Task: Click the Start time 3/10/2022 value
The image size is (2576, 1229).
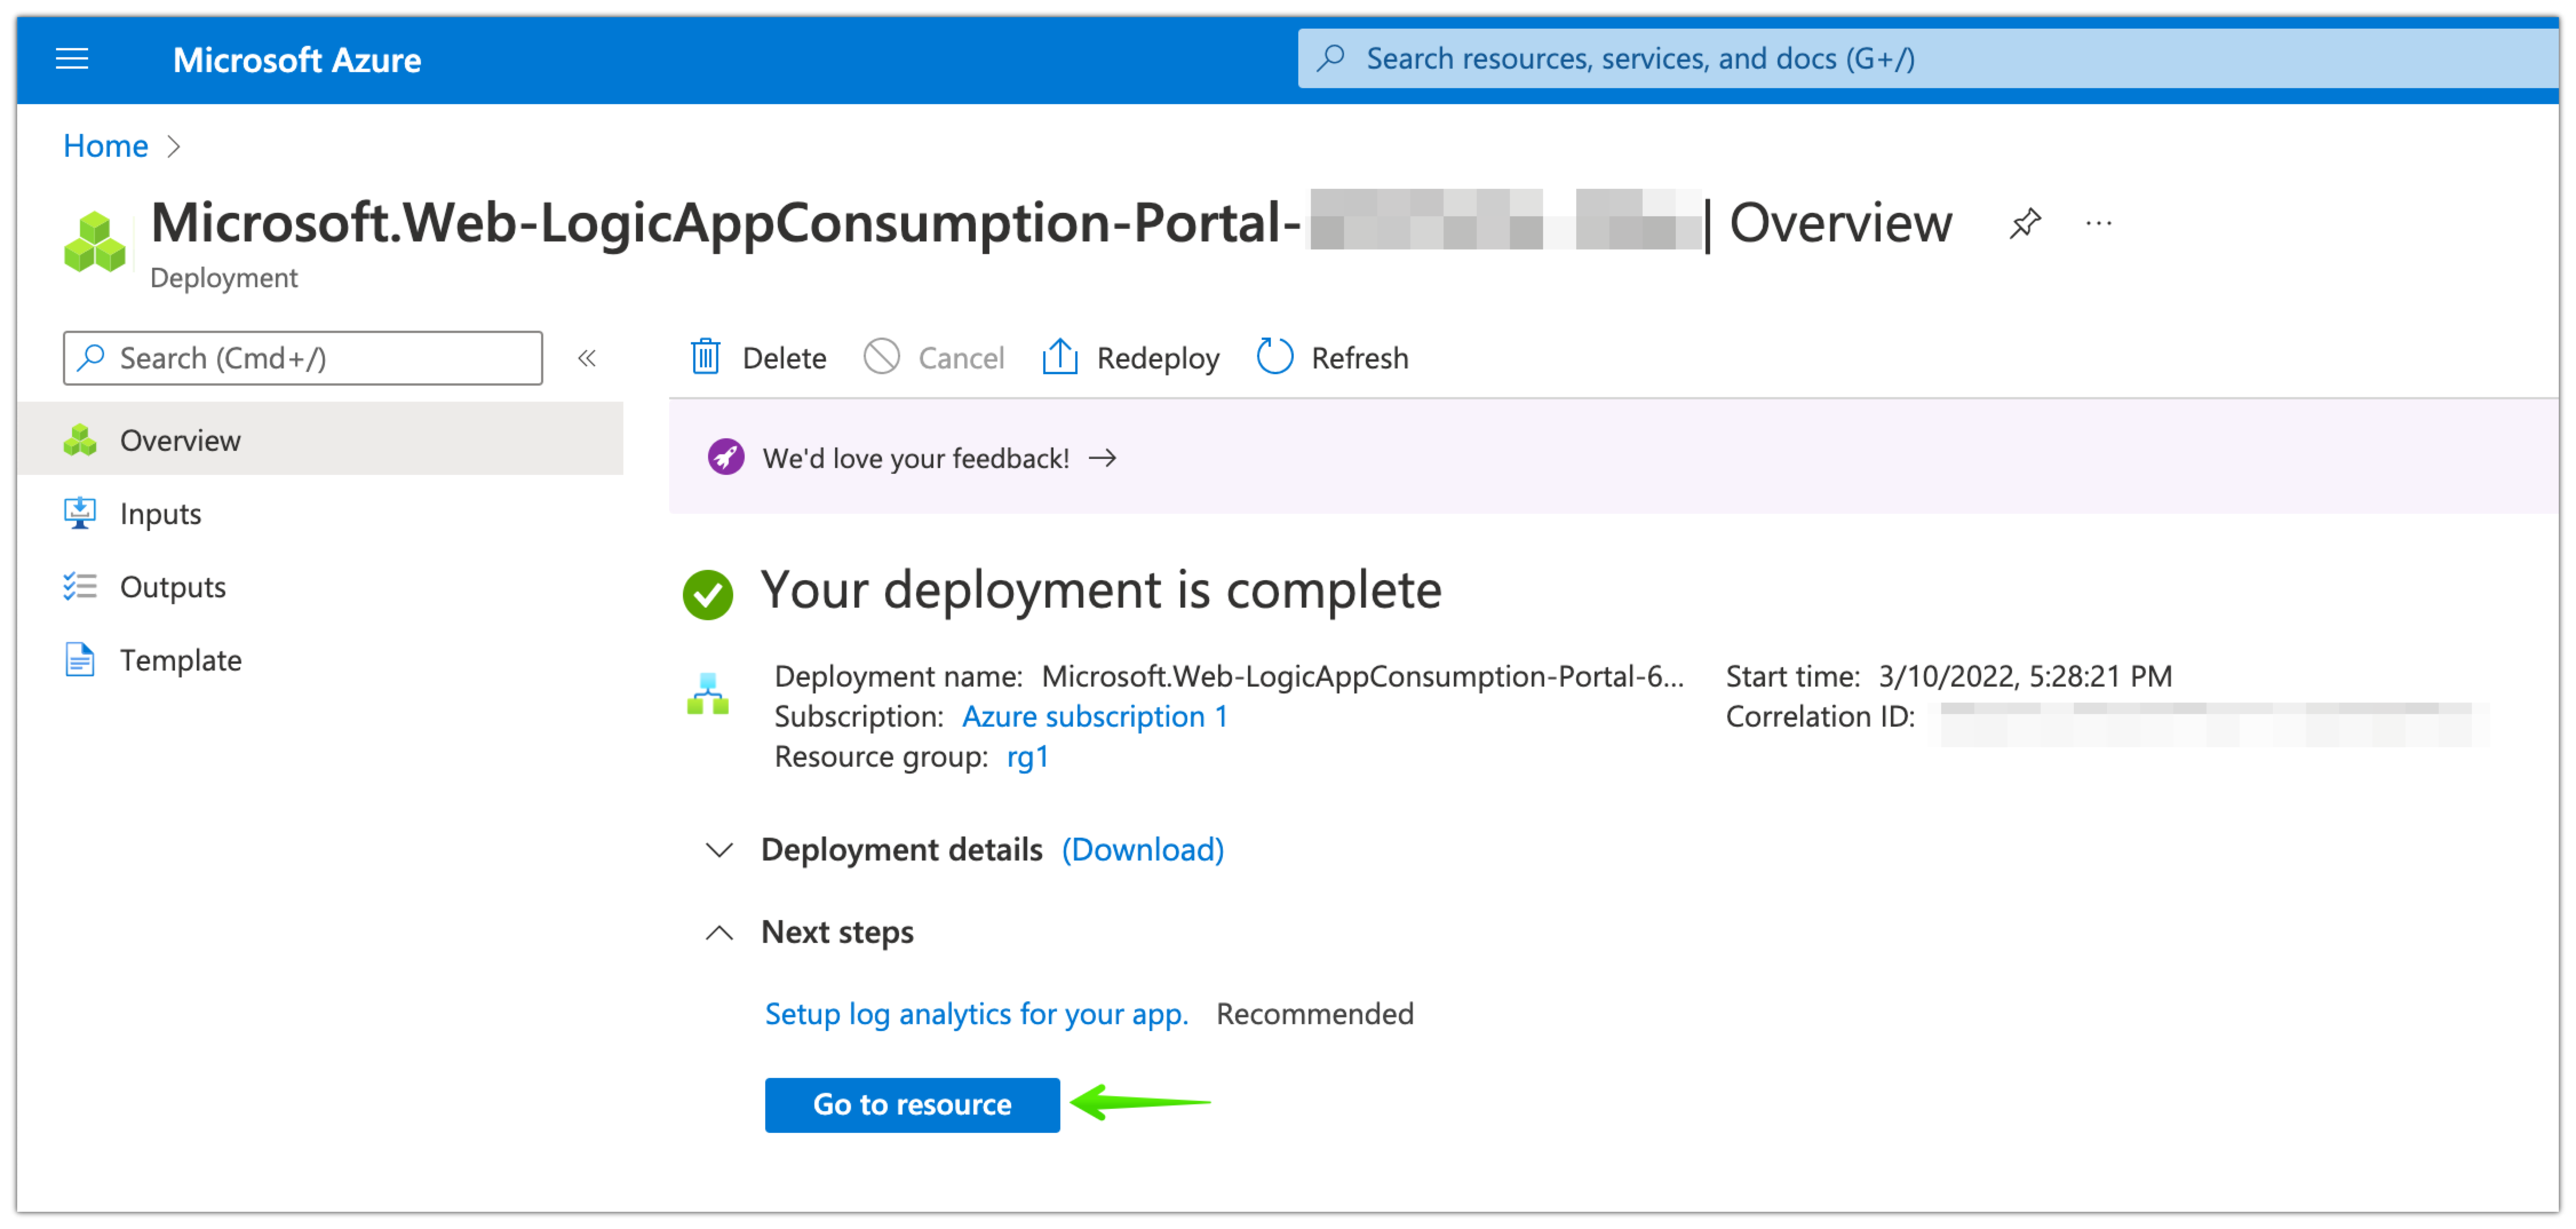Action: (2025, 676)
